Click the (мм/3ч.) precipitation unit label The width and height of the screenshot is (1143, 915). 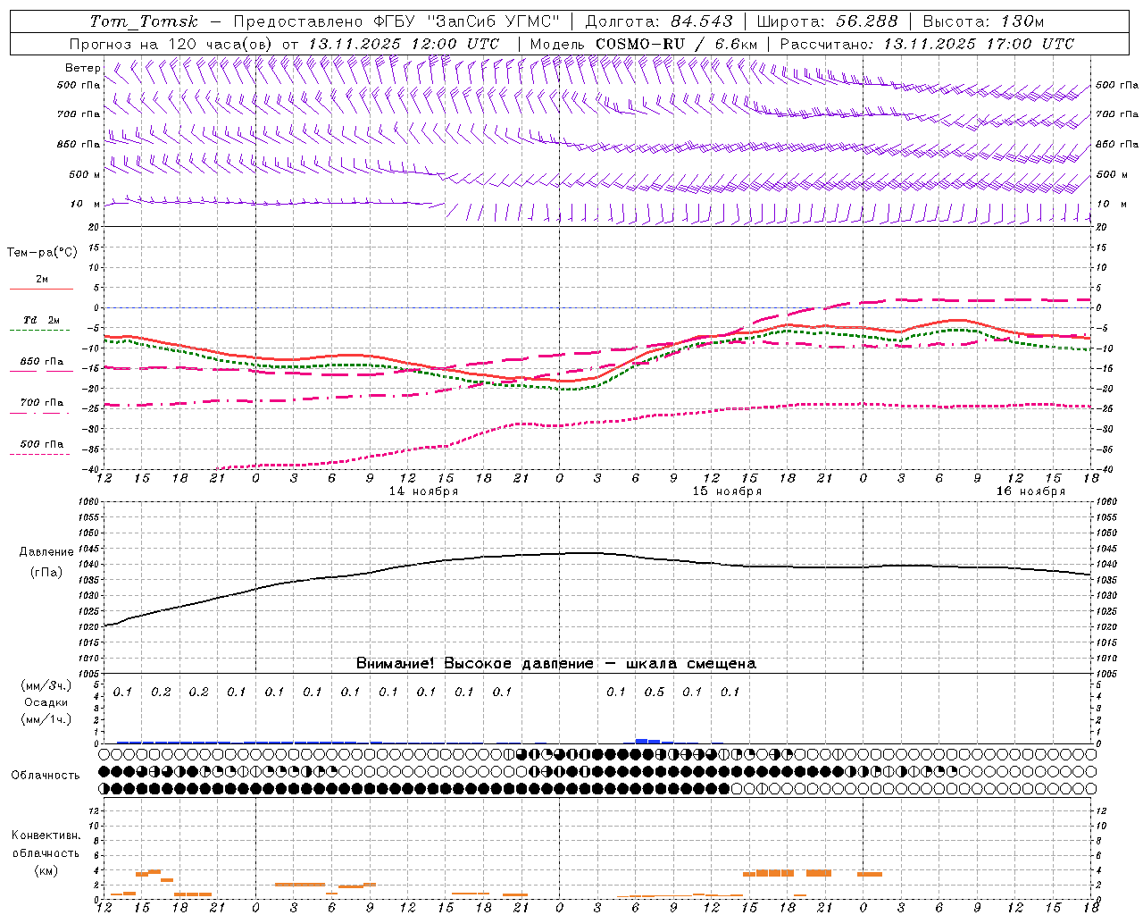(x=46, y=686)
